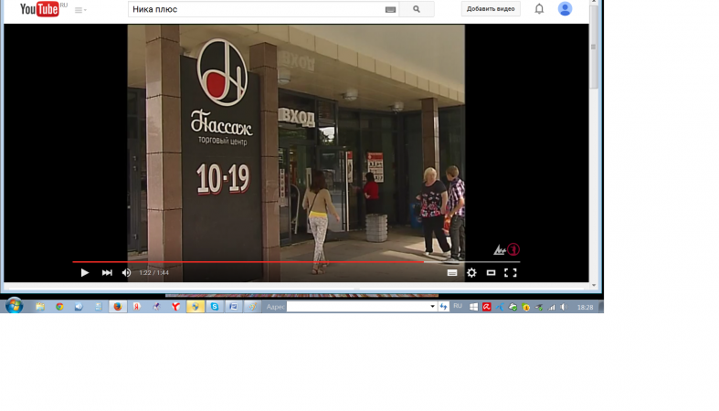Open the YouTube guide menu
Screen dimensions: 719x411
pos(80,10)
